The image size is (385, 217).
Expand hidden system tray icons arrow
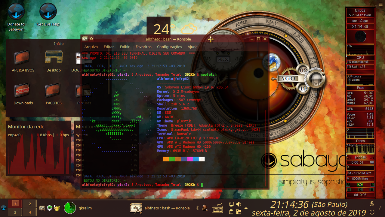coord(246,208)
